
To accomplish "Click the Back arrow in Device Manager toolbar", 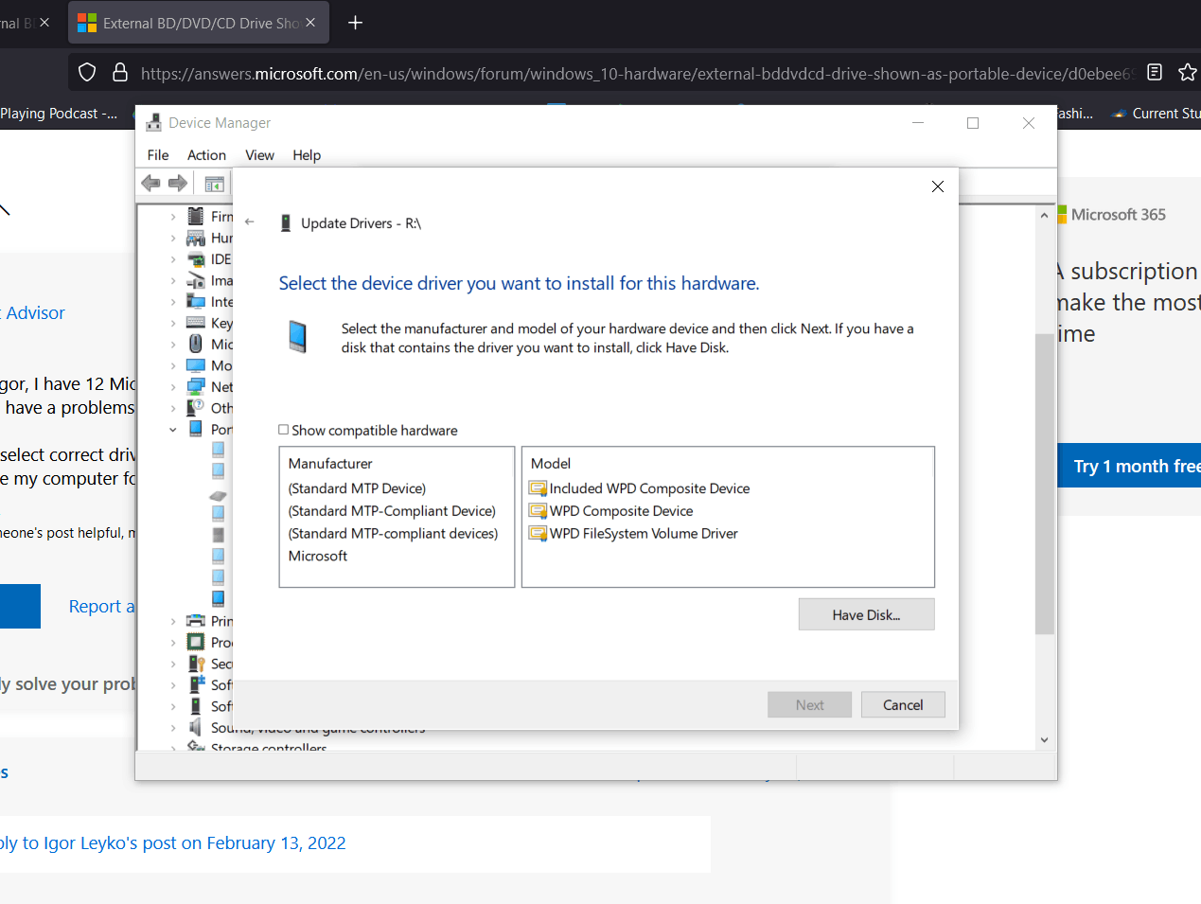I will tap(150, 183).
